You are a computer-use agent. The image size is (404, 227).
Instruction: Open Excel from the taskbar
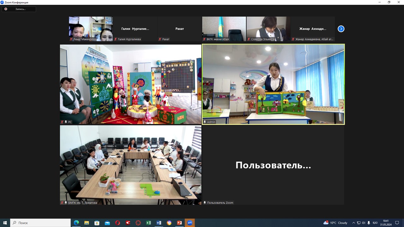pos(148,223)
